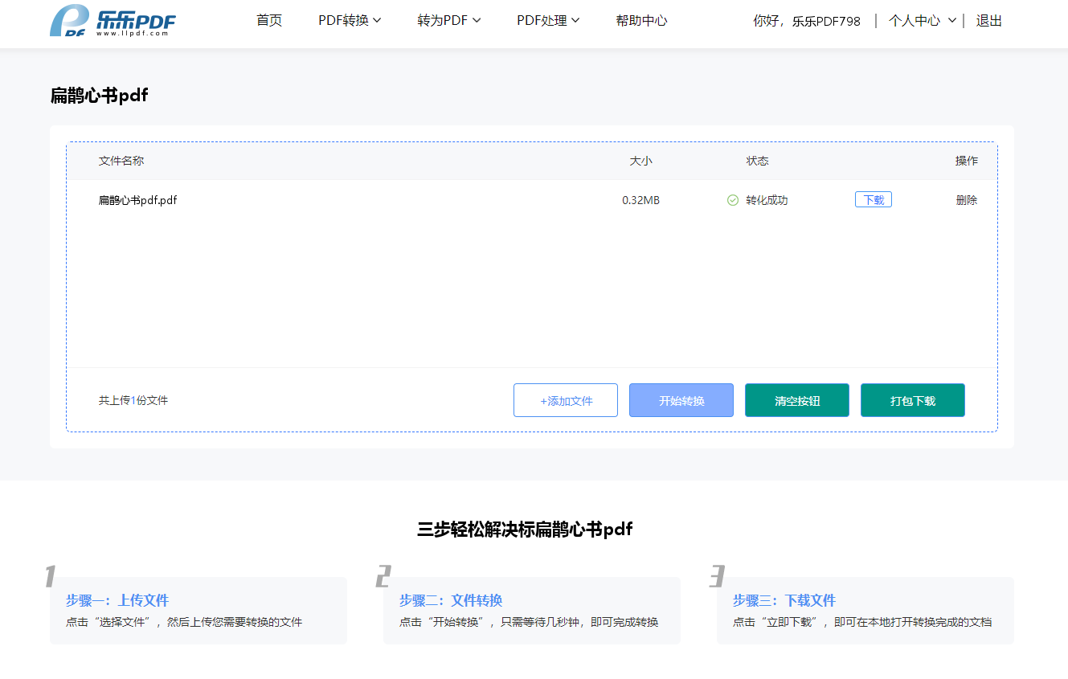
Task: Delete the 扁鹊心书pdf.pdf row
Action: pos(967,200)
